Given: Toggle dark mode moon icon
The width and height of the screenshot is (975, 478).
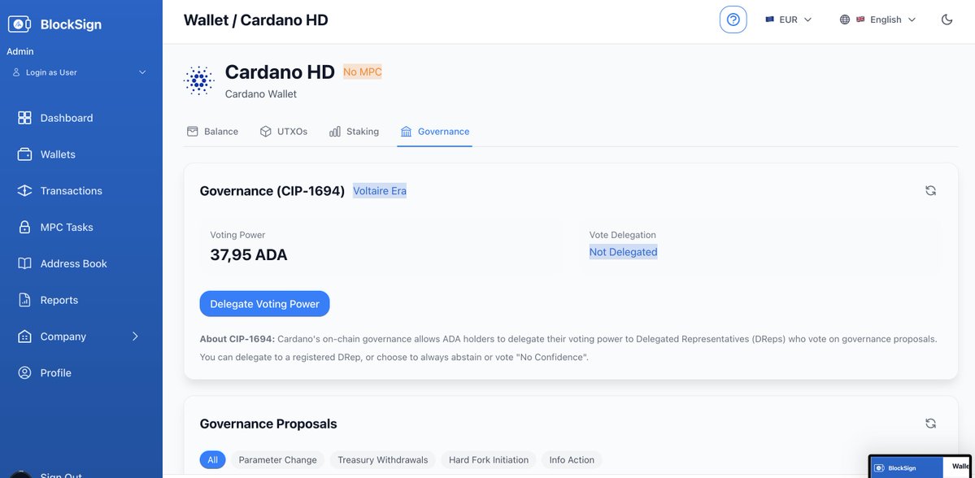Looking at the screenshot, I should click(x=947, y=20).
